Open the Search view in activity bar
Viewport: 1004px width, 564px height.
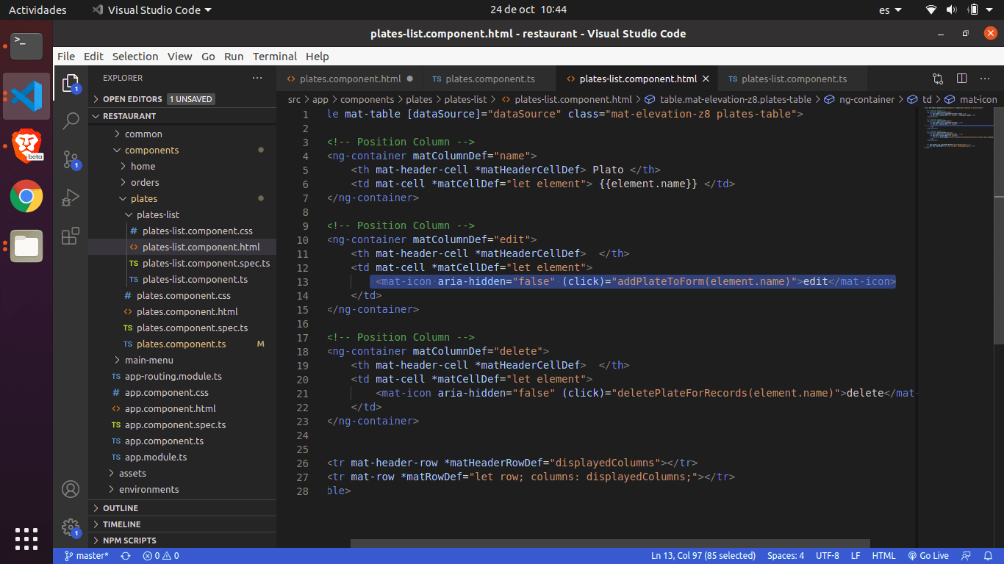(71, 121)
